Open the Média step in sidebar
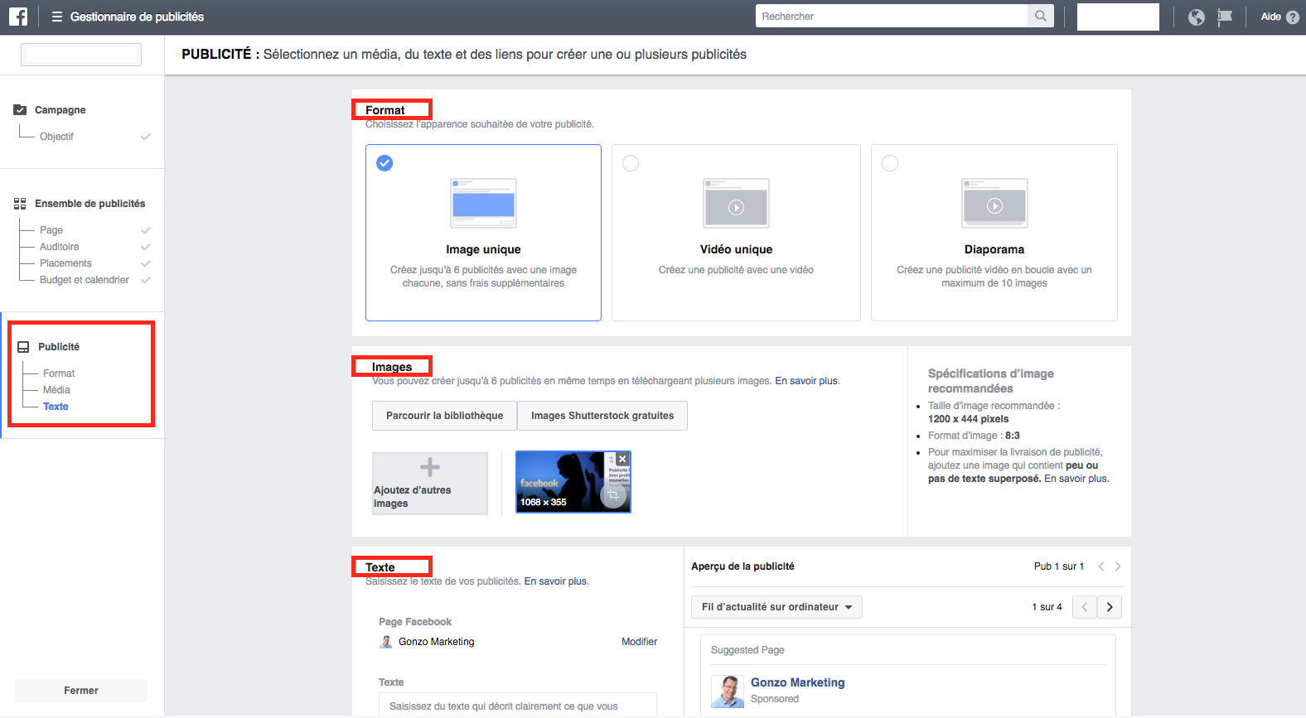This screenshot has height=718, width=1306. [x=56, y=390]
